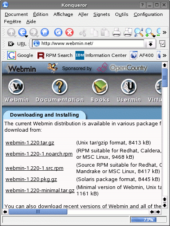Image resolution: width=170 pixels, height=226 pixels.
Task: Open the Configuration menu
Action: (x=148, y=14)
